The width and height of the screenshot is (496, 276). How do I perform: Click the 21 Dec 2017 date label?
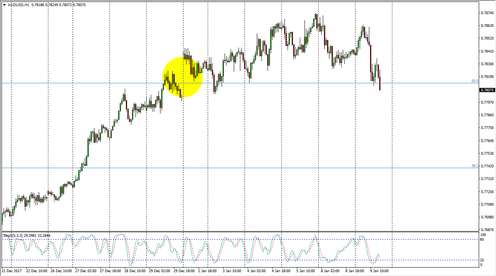tap(11, 271)
